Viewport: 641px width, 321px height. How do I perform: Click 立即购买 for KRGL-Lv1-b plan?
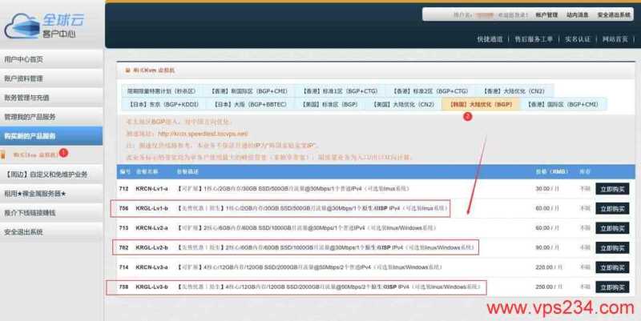[x=613, y=208]
